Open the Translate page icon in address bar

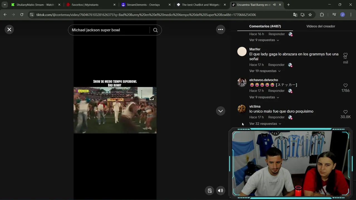click(295, 15)
